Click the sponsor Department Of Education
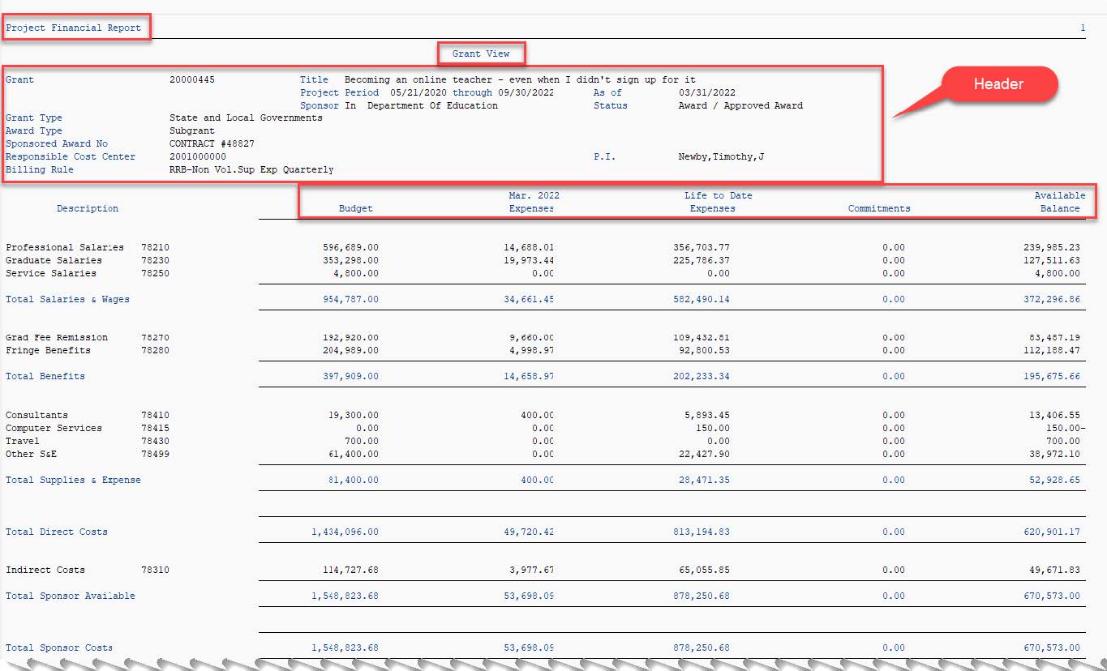The image size is (1107, 671). point(432,105)
